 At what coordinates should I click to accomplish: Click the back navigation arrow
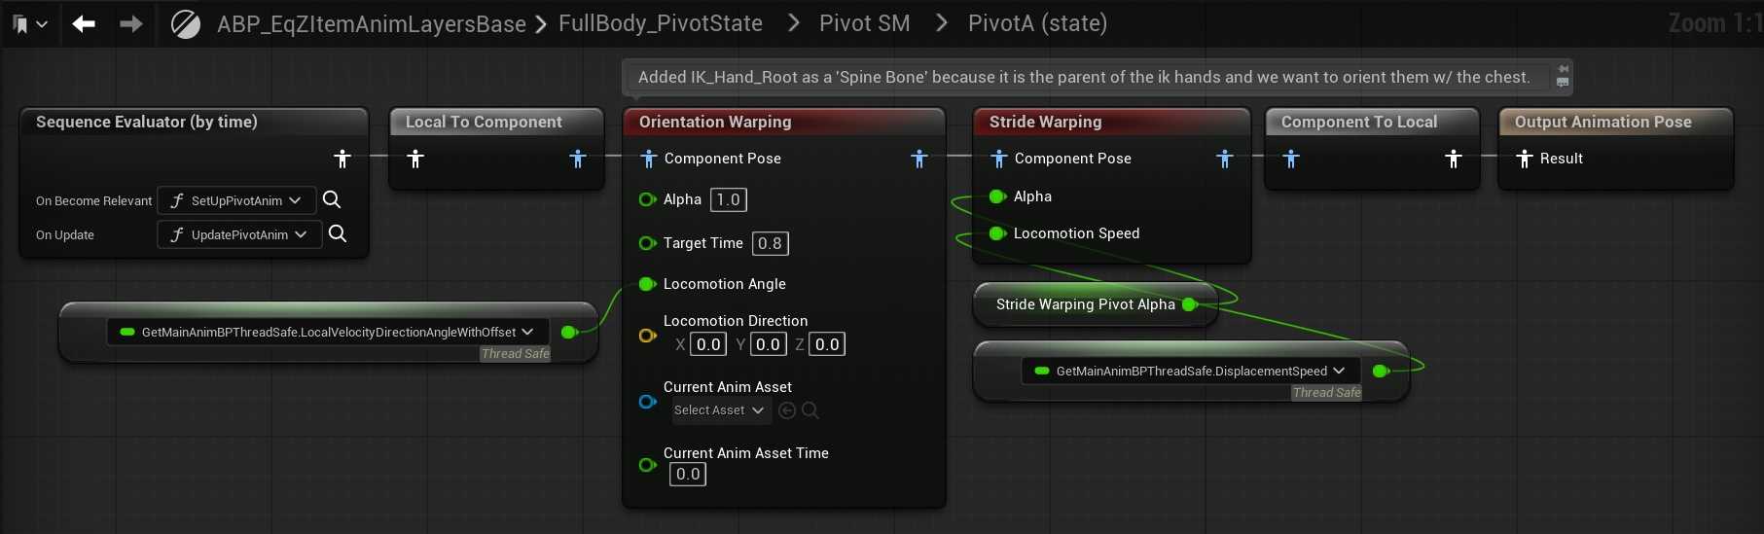(84, 24)
